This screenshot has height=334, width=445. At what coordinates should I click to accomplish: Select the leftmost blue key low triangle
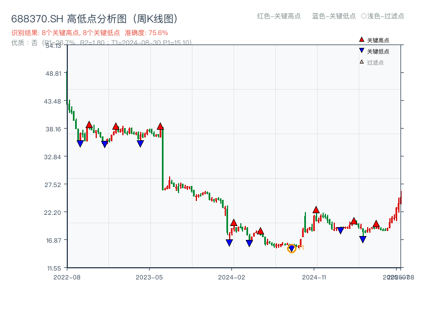(x=80, y=144)
